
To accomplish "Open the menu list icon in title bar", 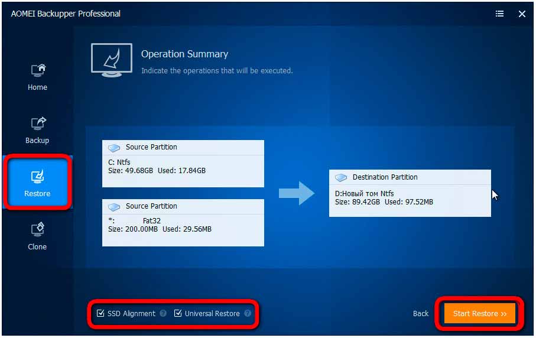I will click(500, 14).
